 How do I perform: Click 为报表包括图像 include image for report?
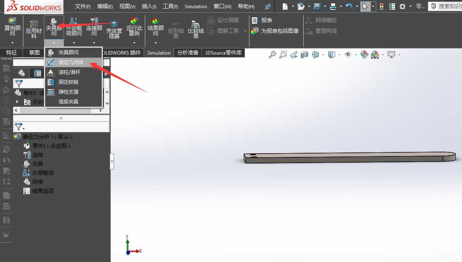click(275, 31)
